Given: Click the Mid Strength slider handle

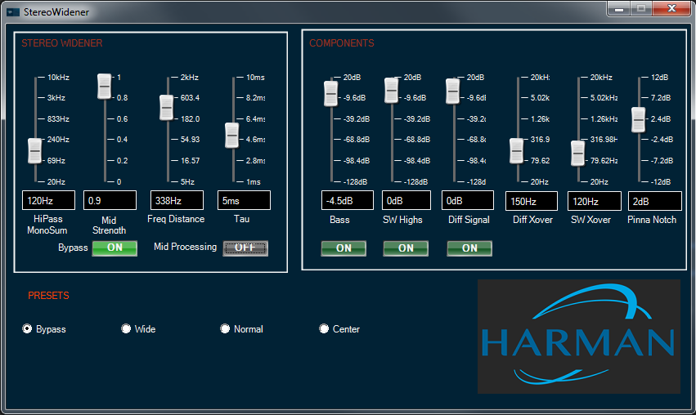Looking at the screenshot, I should [x=105, y=86].
